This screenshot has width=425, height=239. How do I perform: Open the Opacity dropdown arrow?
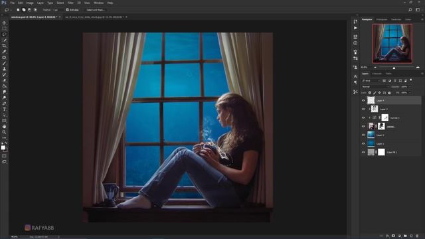click(410, 87)
